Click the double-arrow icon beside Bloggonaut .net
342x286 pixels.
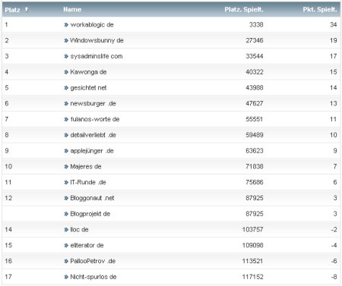(x=66, y=198)
